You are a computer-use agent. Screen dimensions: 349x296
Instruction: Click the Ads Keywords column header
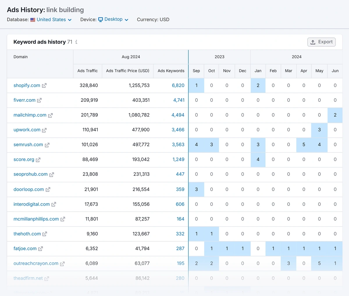coord(171,71)
